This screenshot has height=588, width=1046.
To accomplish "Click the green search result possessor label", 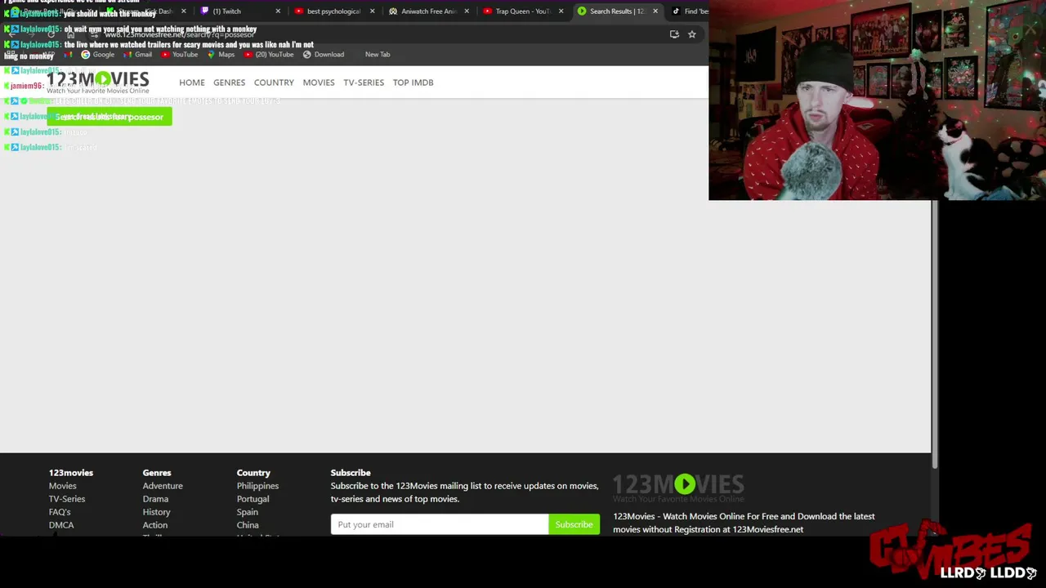I will tap(110, 117).
